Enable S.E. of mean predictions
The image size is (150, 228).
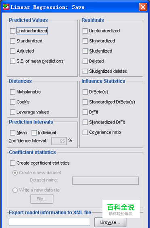click(x=12, y=61)
